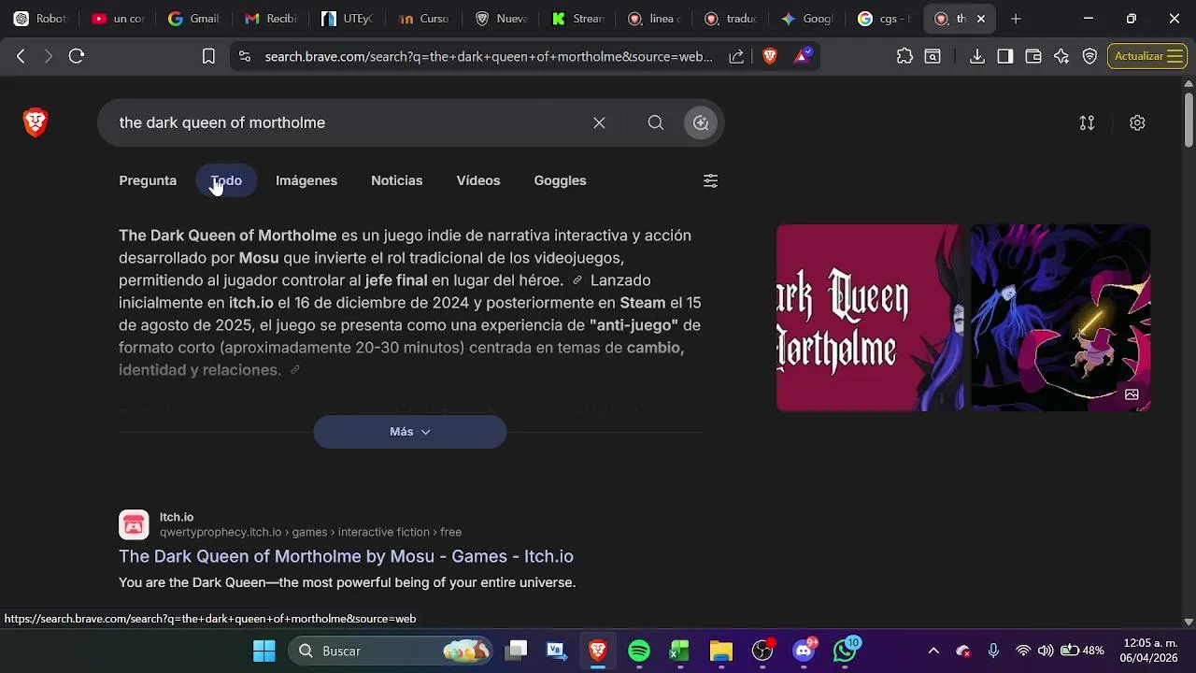The image size is (1196, 673).
Task: Switch to the Stream browser tab
Action: (x=577, y=19)
